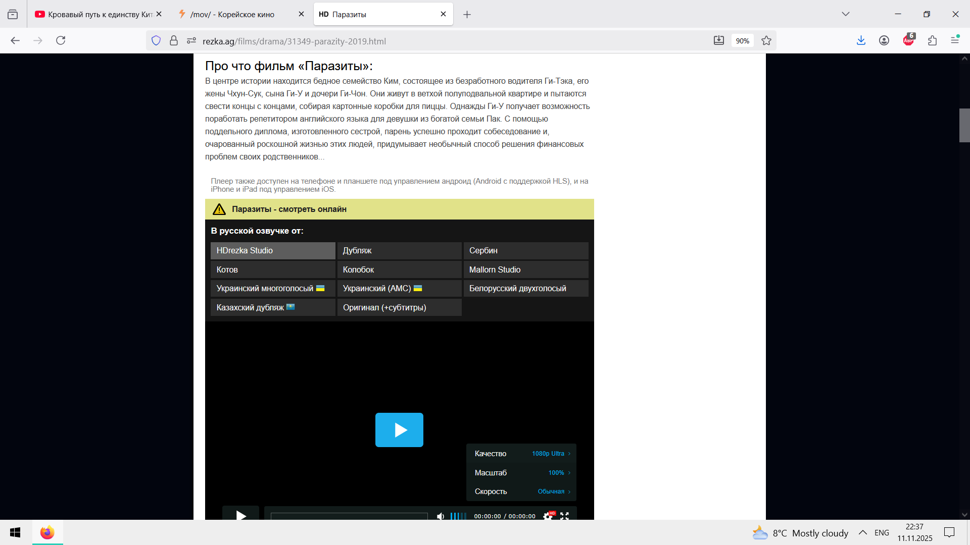The height and width of the screenshot is (545, 970).
Task: Expand the Качество 1080p Ultra submenu
Action: [x=521, y=454]
